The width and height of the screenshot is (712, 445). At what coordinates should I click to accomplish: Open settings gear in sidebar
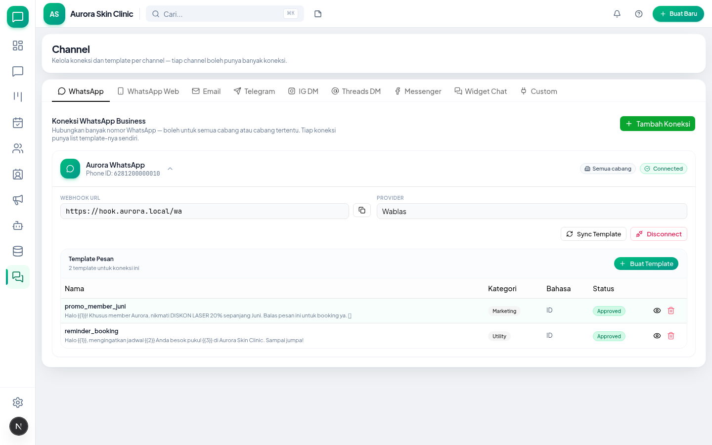pos(18,402)
